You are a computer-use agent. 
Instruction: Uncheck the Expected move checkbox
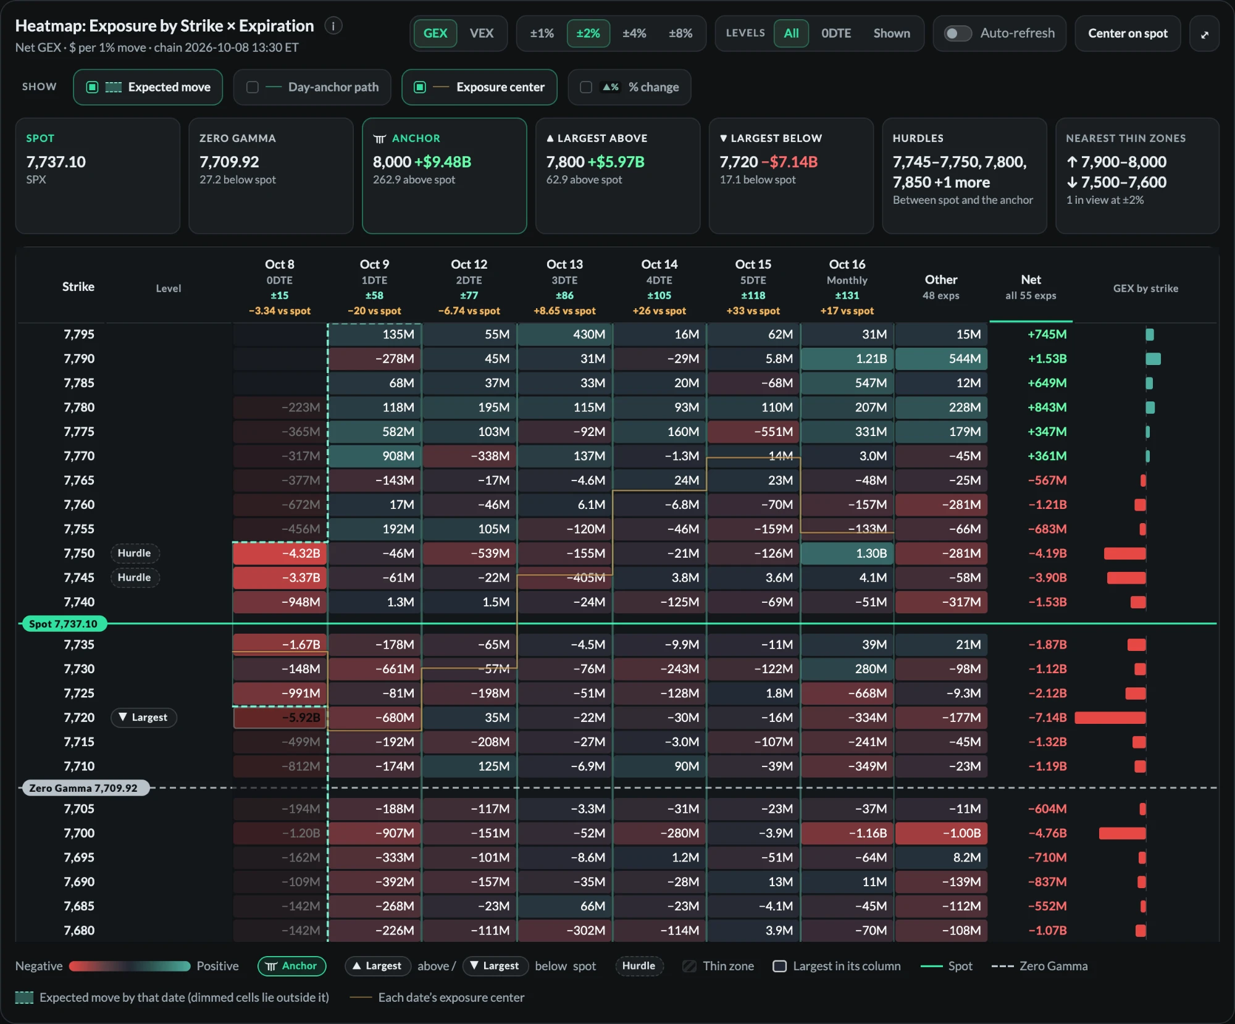coord(92,87)
